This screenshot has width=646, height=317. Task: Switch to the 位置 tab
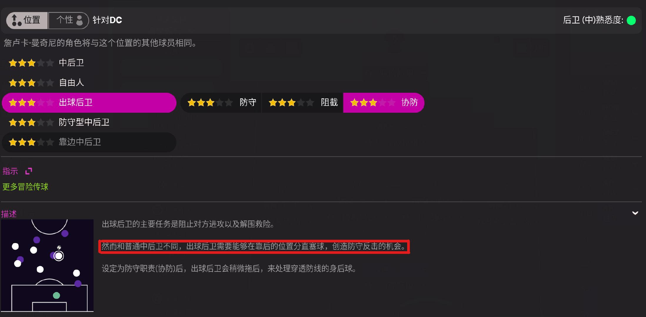(x=27, y=20)
